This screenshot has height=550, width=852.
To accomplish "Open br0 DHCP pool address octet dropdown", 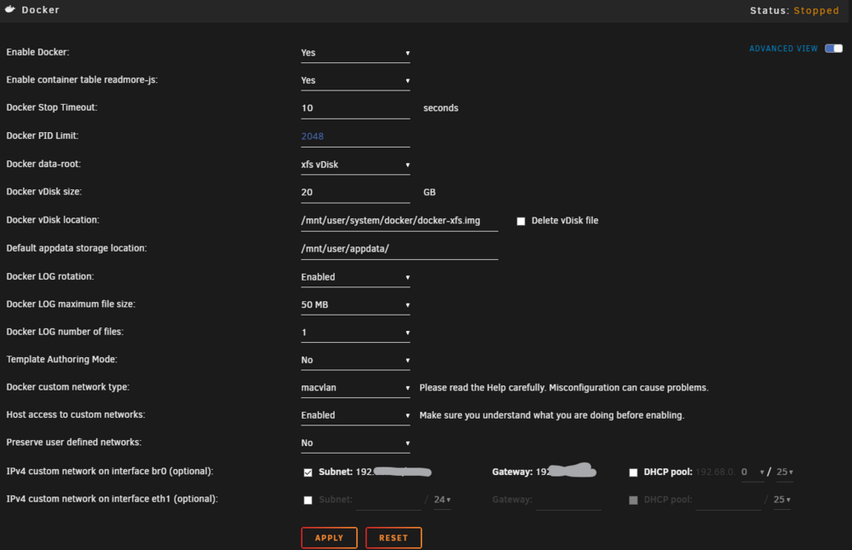I will pos(752,472).
